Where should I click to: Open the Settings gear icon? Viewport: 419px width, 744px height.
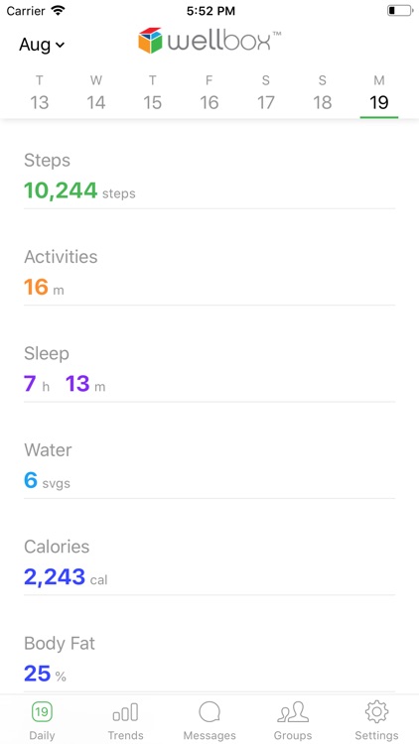coord(376,712)
